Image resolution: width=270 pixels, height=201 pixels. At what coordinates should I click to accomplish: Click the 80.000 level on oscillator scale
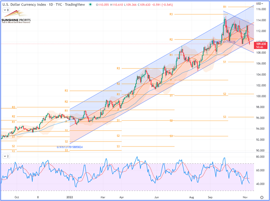point(261,157)
